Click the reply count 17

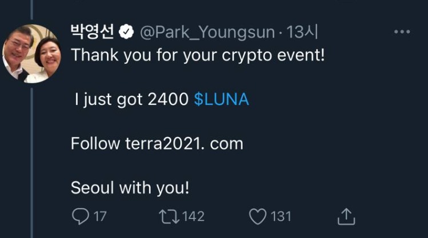click(100, 217)
